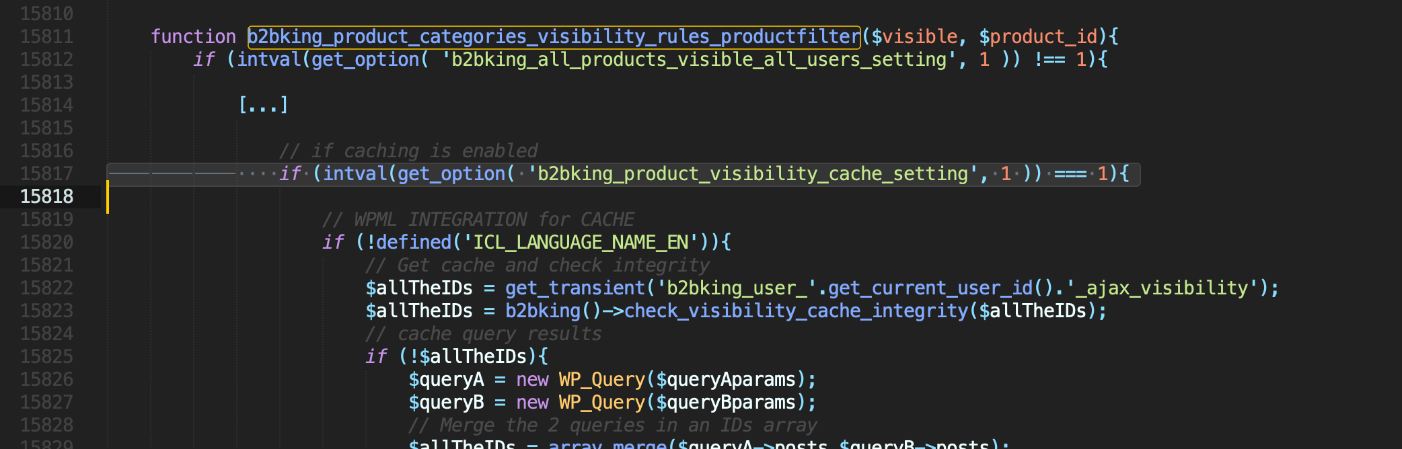This screenshot has width=1402, height=449.
Task: Click the $queryBparams variable
Action: point(726,402)
